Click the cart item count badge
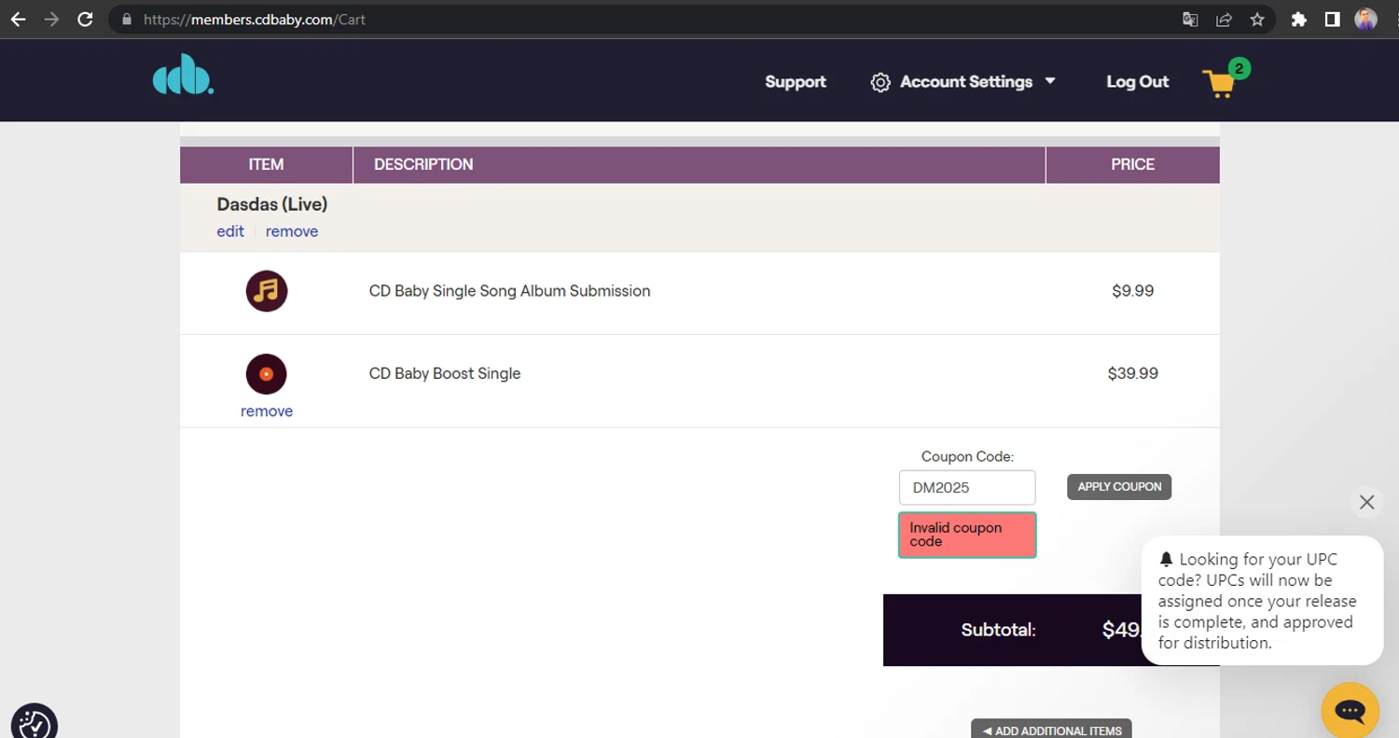1399x738 pixels. [1239, 68]
